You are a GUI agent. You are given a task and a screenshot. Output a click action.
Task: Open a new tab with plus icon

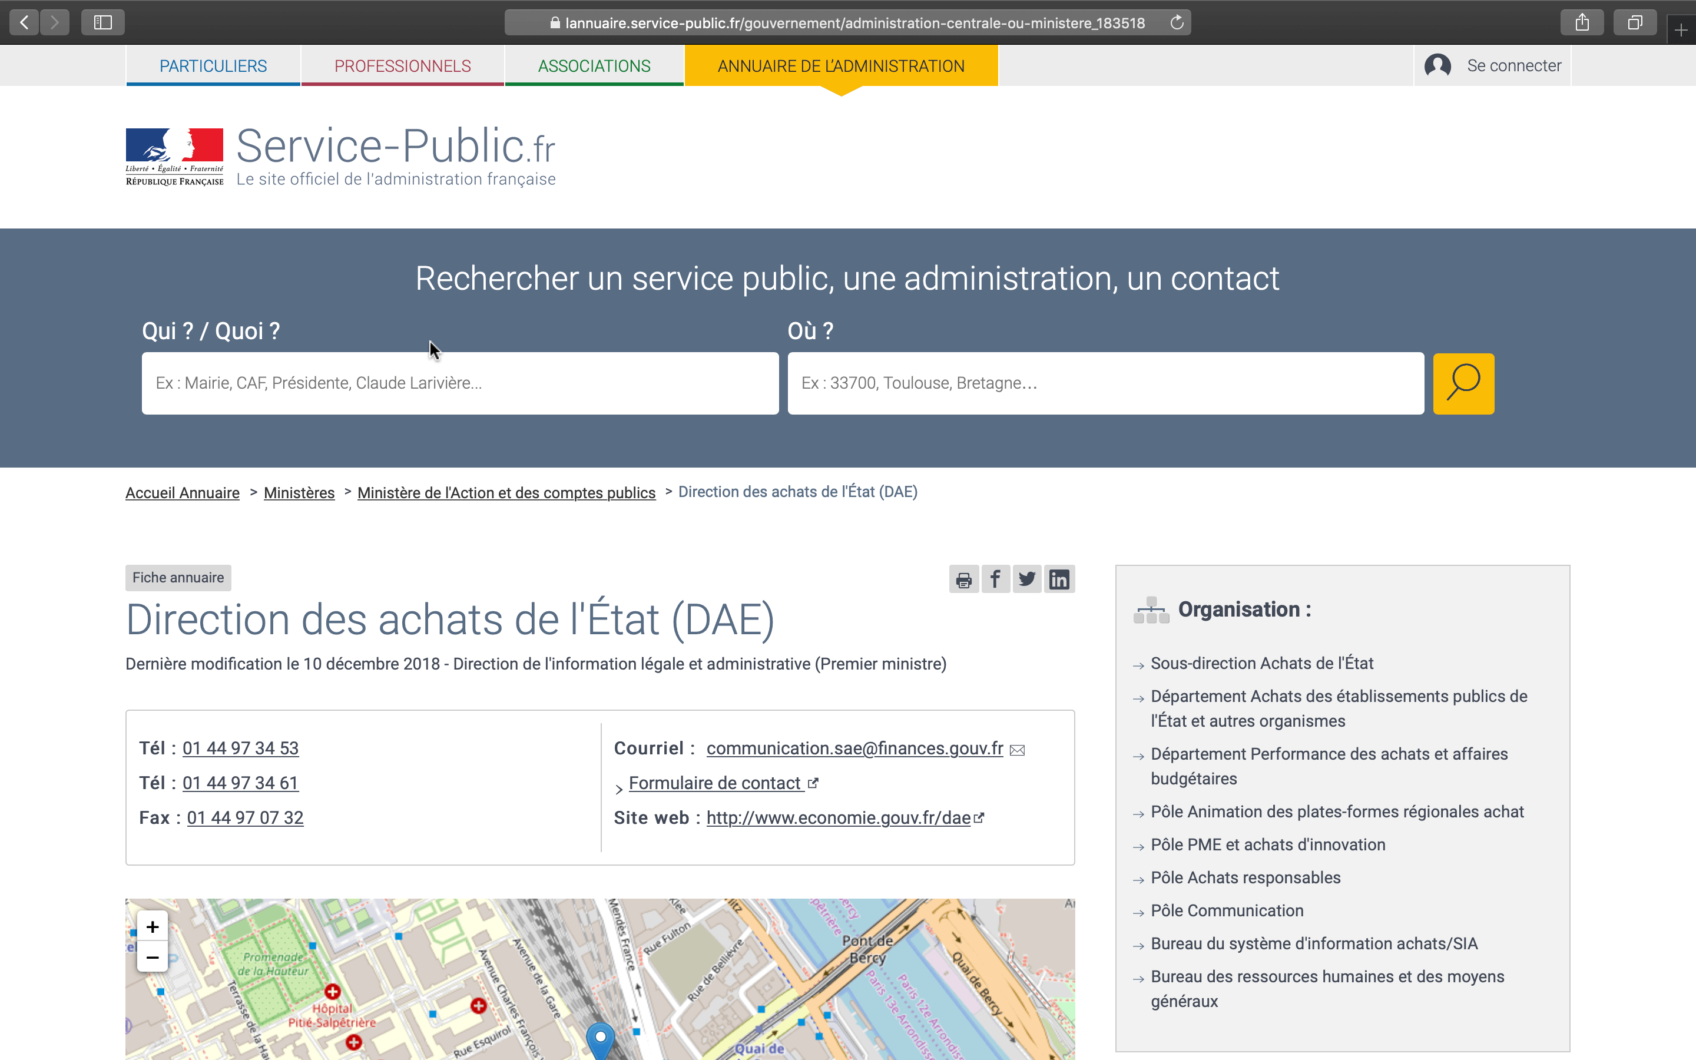click(x=1681, y=30)
